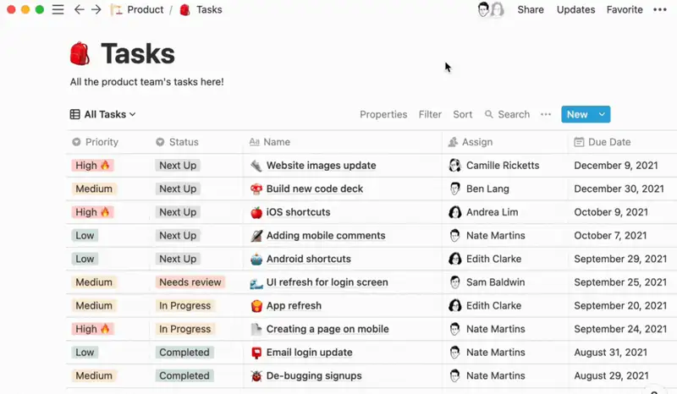Click the search magnifier icon
Viewport: 677px width, 394px height.
[489, 114]
